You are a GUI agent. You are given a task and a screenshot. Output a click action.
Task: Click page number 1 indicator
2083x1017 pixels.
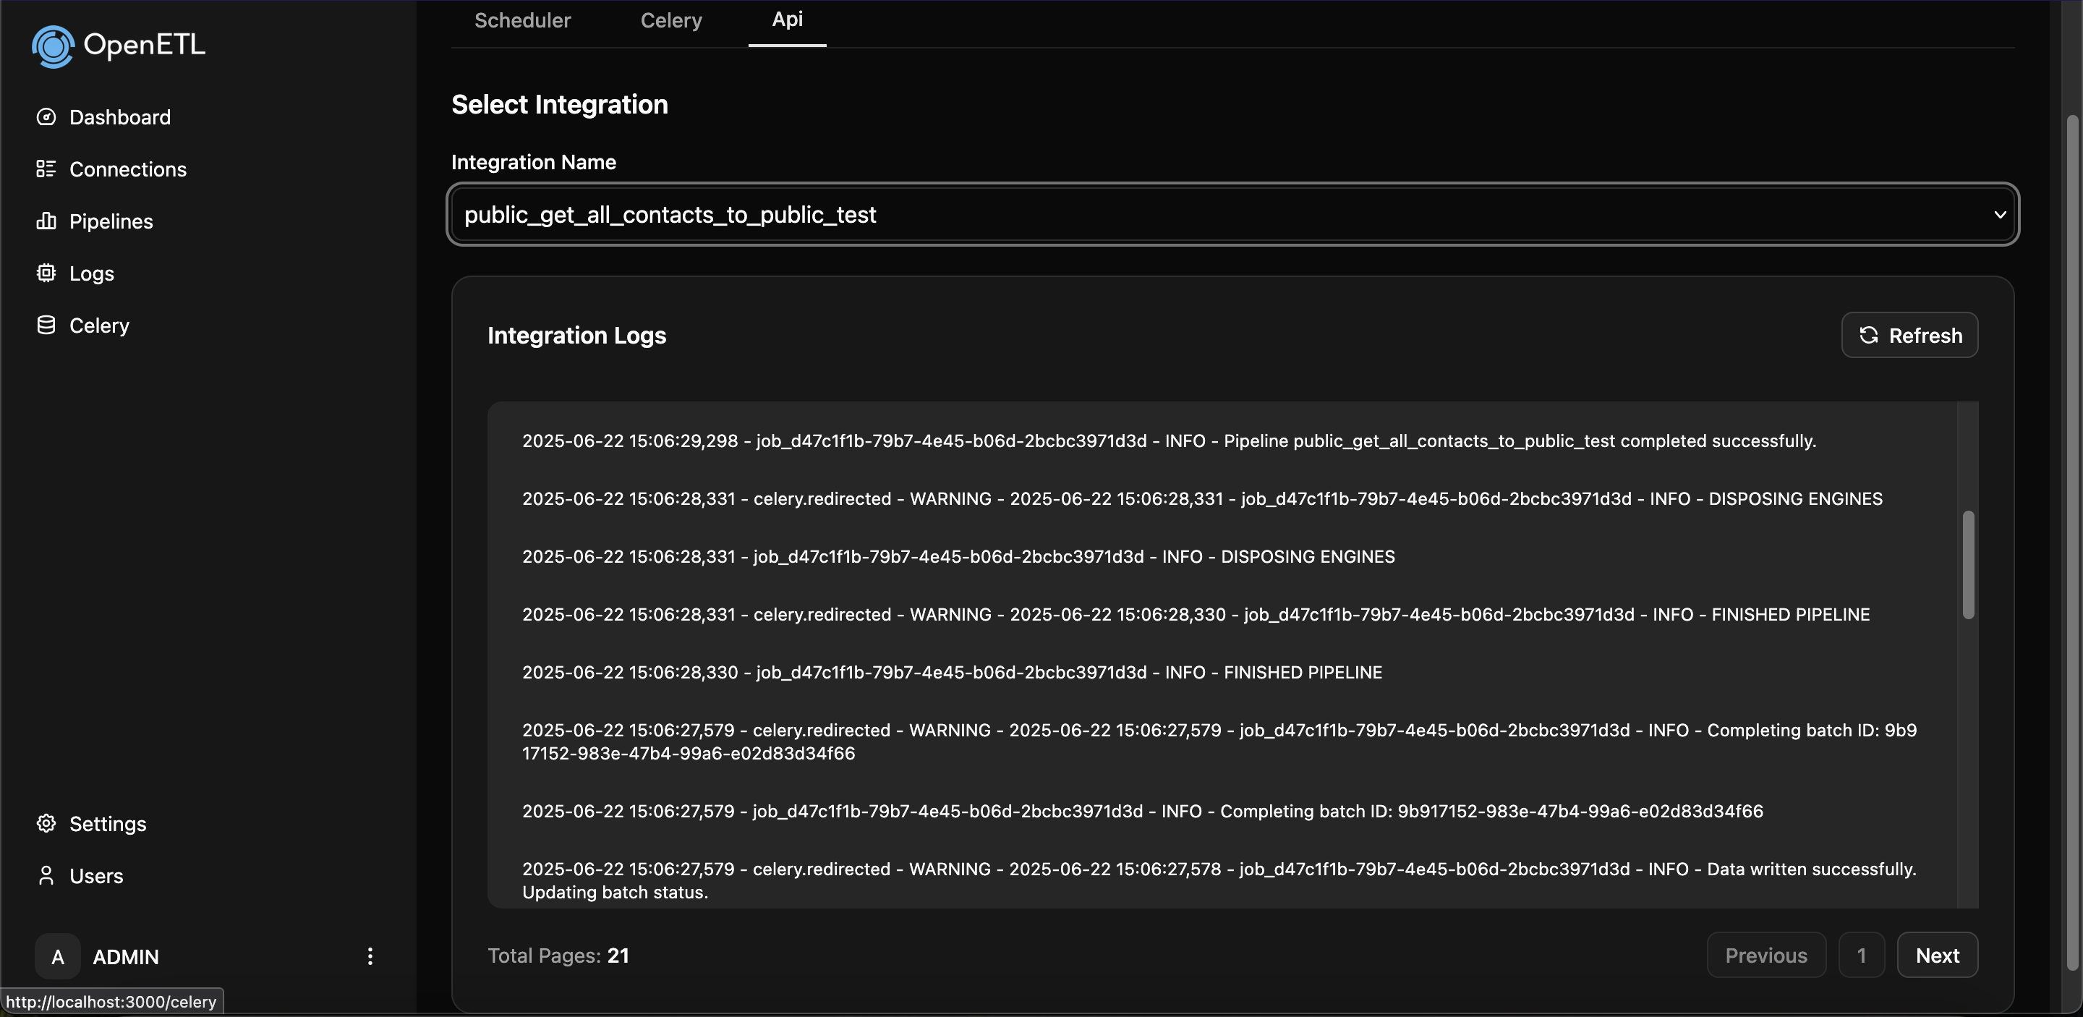pos(1862,955)
